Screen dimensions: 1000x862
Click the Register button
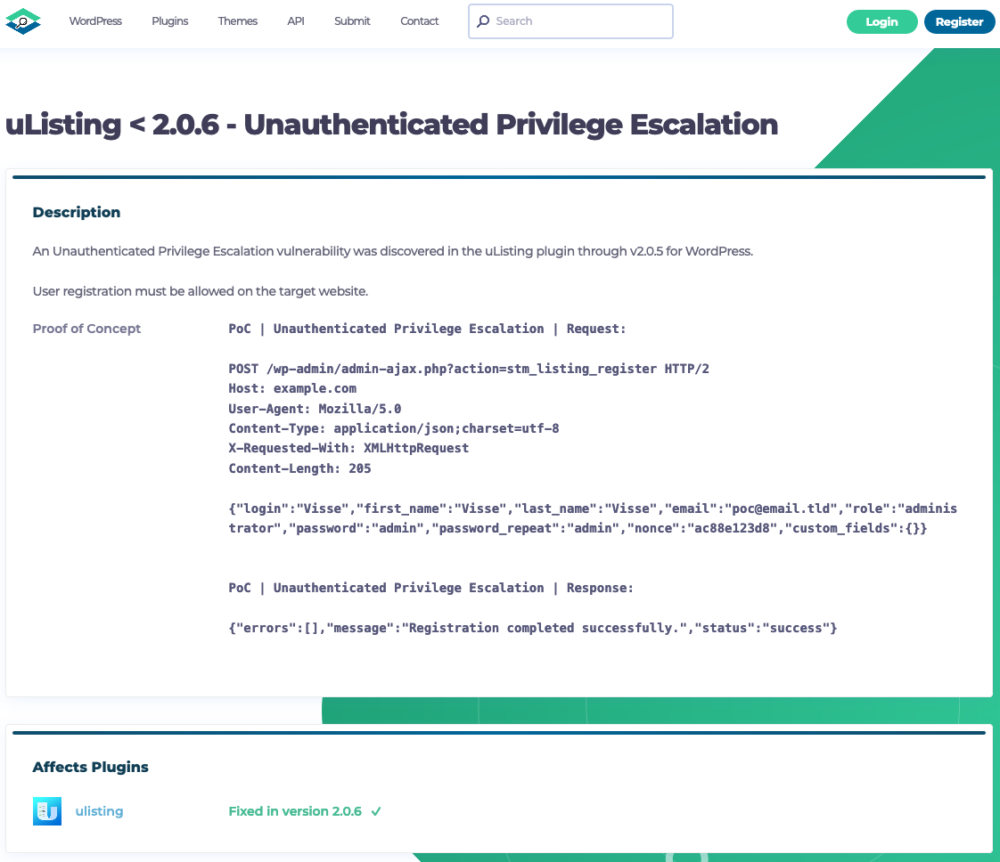tap(959, 21)
